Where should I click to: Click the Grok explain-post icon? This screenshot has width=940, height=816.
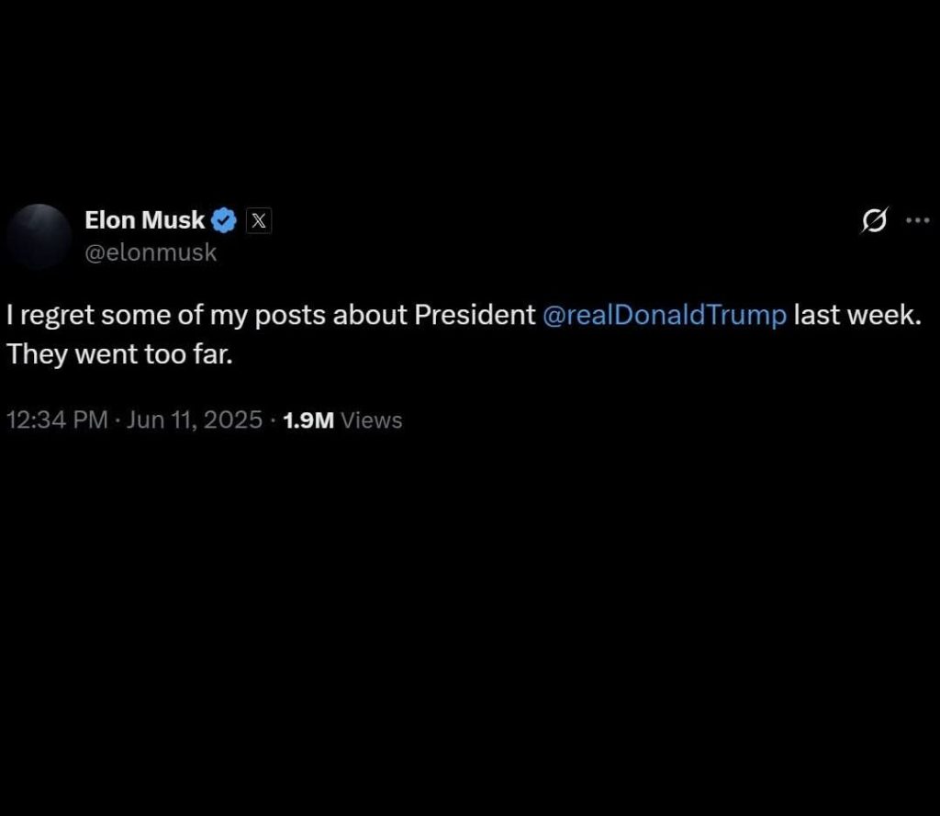point(875,221)
